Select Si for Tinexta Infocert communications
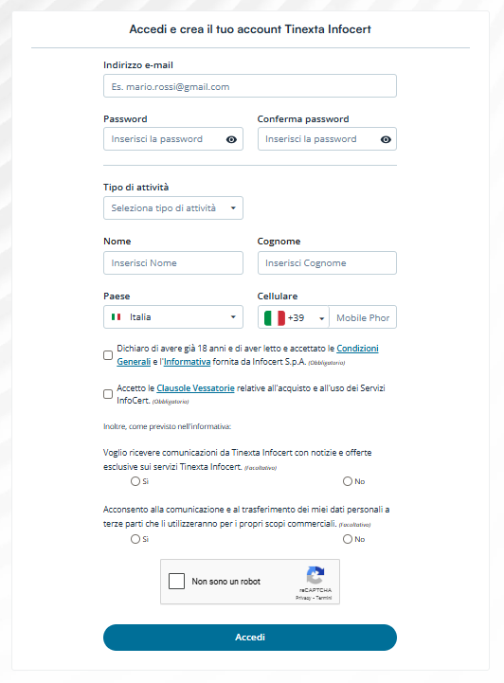Image resolution: width=504 pixels, height=683 pixels. click(x=135, y=481)
